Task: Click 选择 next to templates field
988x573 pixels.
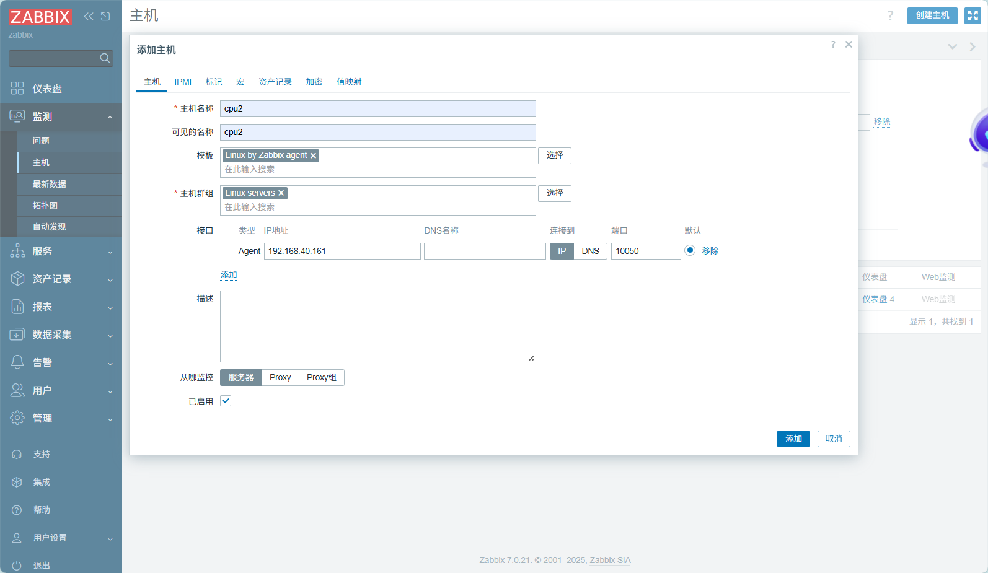Action: [x=555, y=155]
